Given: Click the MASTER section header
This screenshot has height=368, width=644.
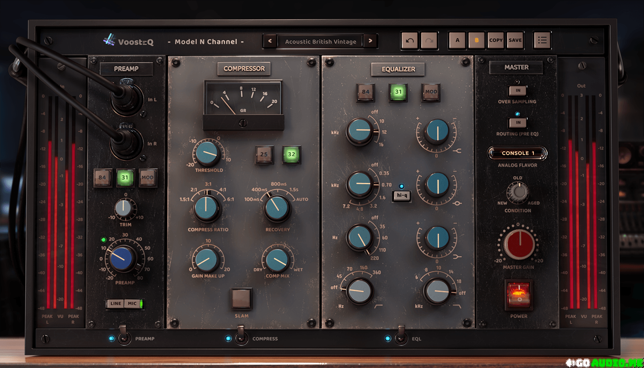Looking at the screenshot, I should coord(516,67).
